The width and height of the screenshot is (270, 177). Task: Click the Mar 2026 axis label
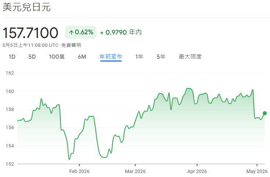pyautogui.click(x=135, y=171)
